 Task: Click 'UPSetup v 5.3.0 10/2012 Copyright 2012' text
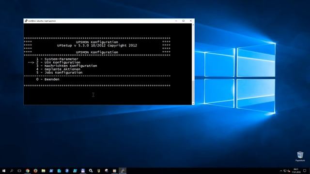pos(97,45)
